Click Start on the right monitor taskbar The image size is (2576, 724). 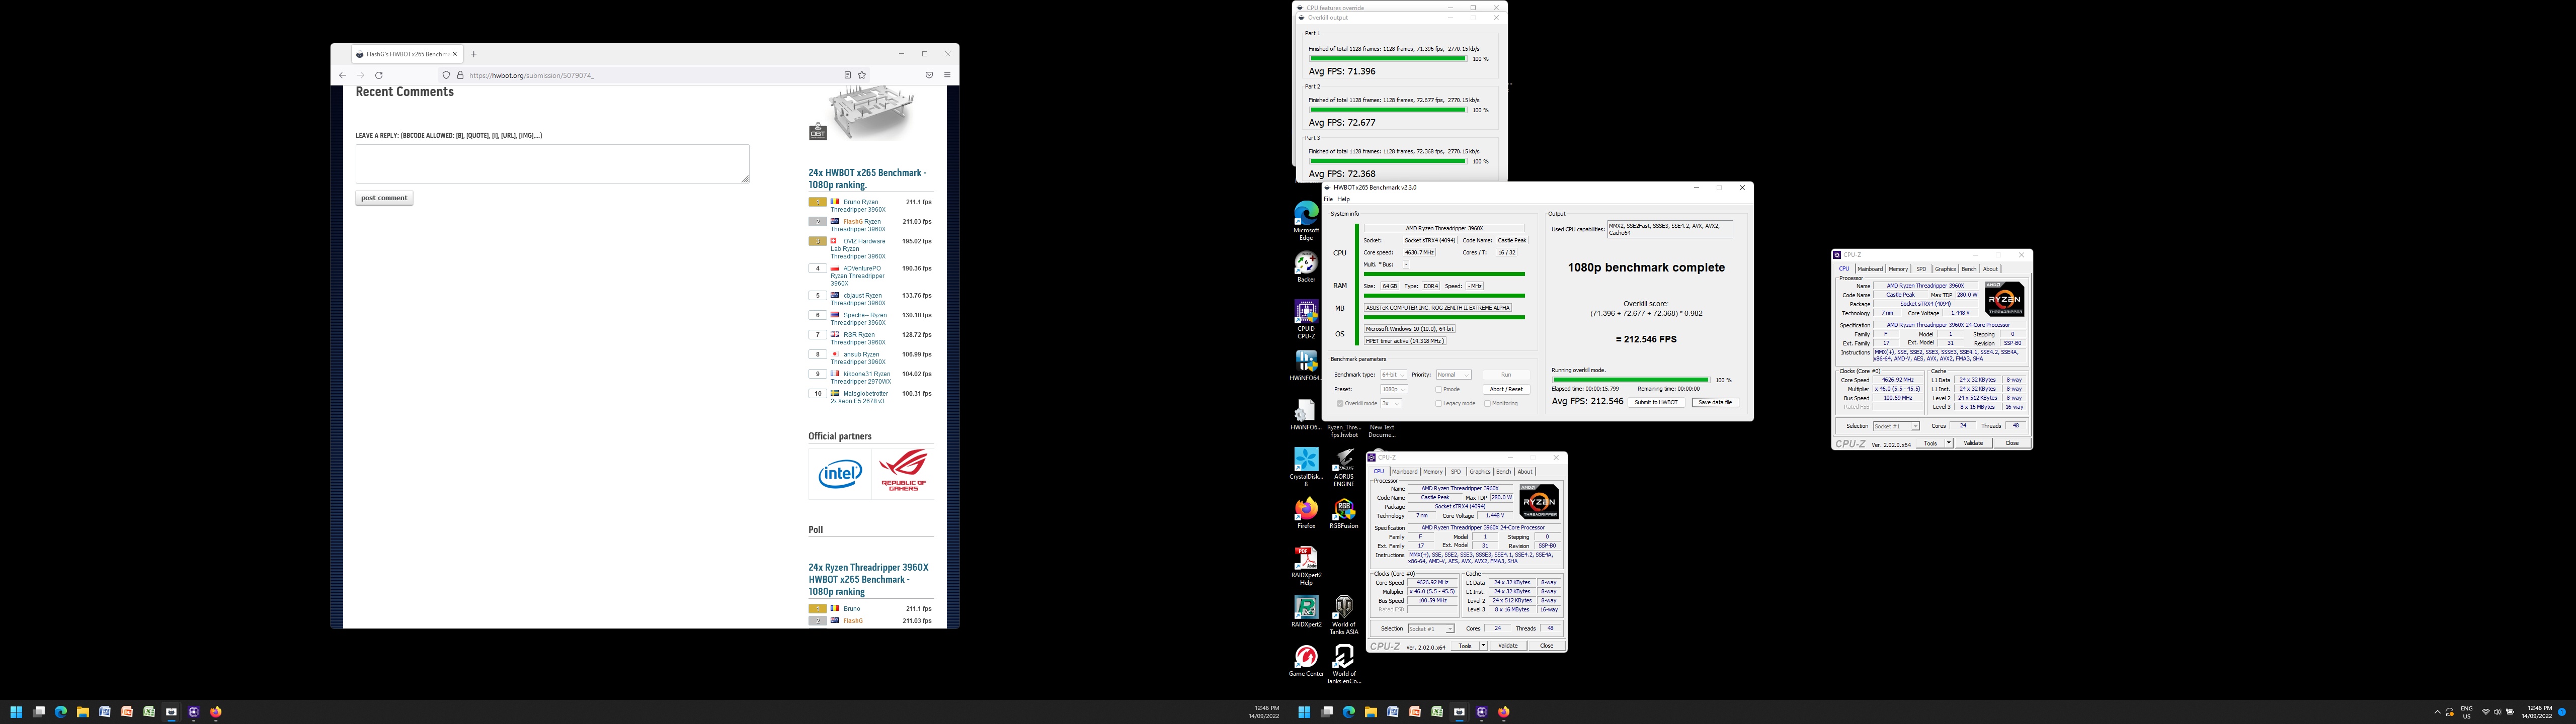click(x=1304, y=712)
